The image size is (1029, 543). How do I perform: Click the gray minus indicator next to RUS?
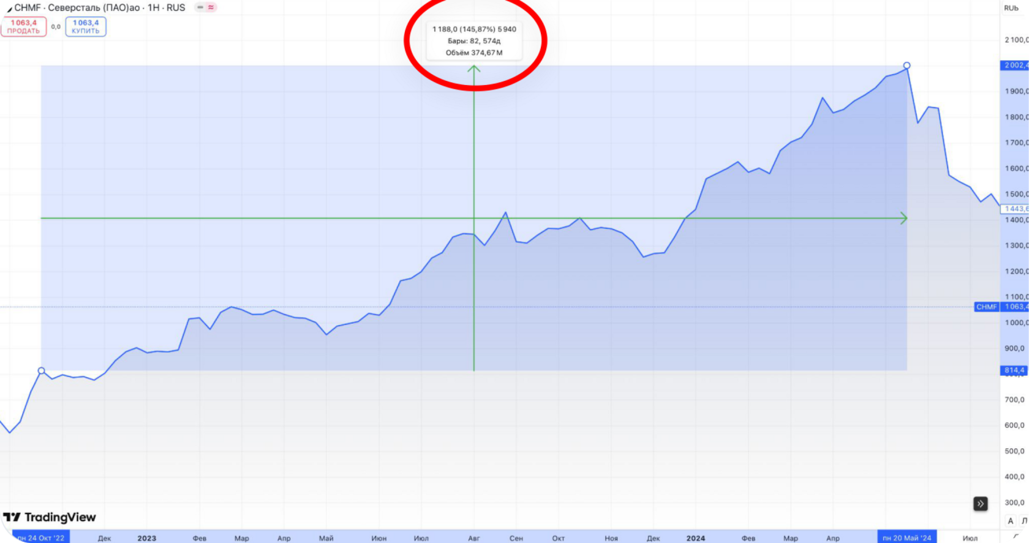pos(200,7)
